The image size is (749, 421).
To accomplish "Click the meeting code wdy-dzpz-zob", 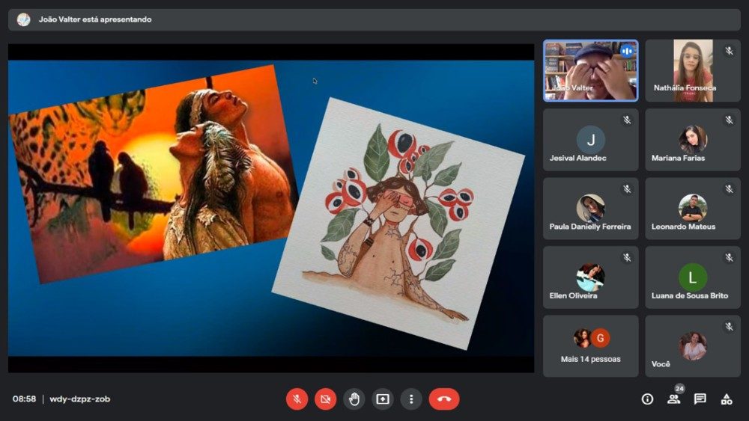I will coord(80,399).
